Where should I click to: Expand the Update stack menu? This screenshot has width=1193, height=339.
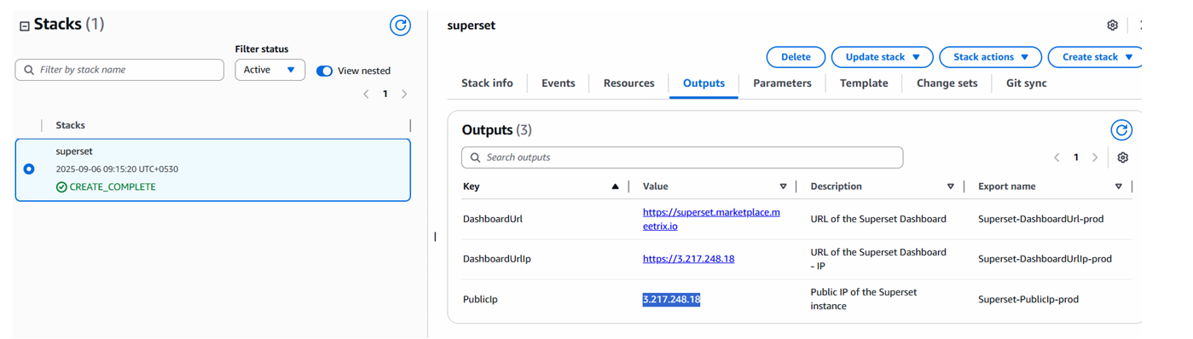882,57
